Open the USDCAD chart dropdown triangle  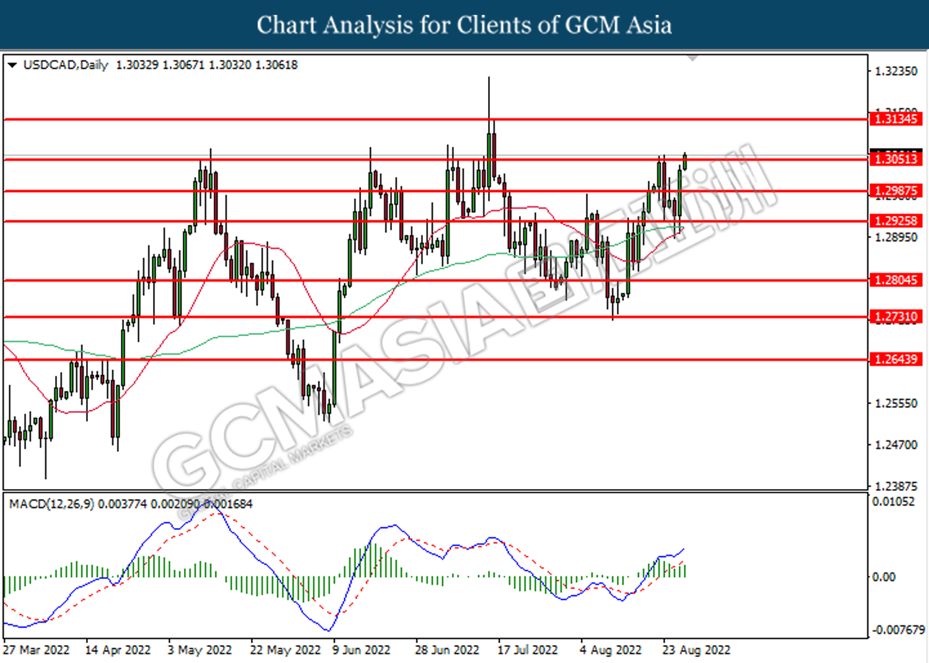(x=12, y=65)
